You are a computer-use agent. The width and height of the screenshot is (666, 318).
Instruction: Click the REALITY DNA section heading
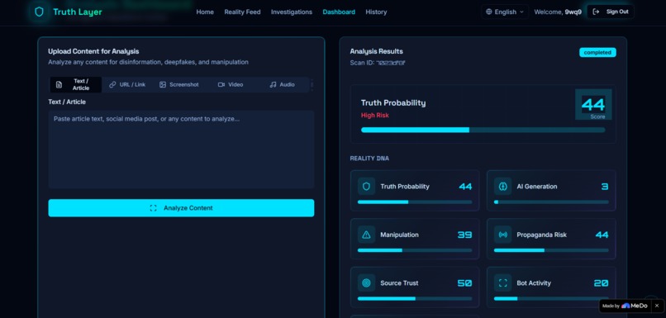click(x=369, y=159)
